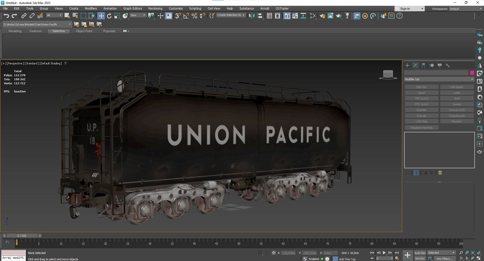Click the Redo arrow icon
The width and height of the screenshot is (484, 261).
[x=14, y=16]
